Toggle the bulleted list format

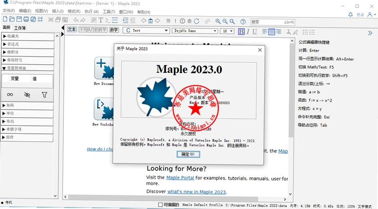click(305, 32)
